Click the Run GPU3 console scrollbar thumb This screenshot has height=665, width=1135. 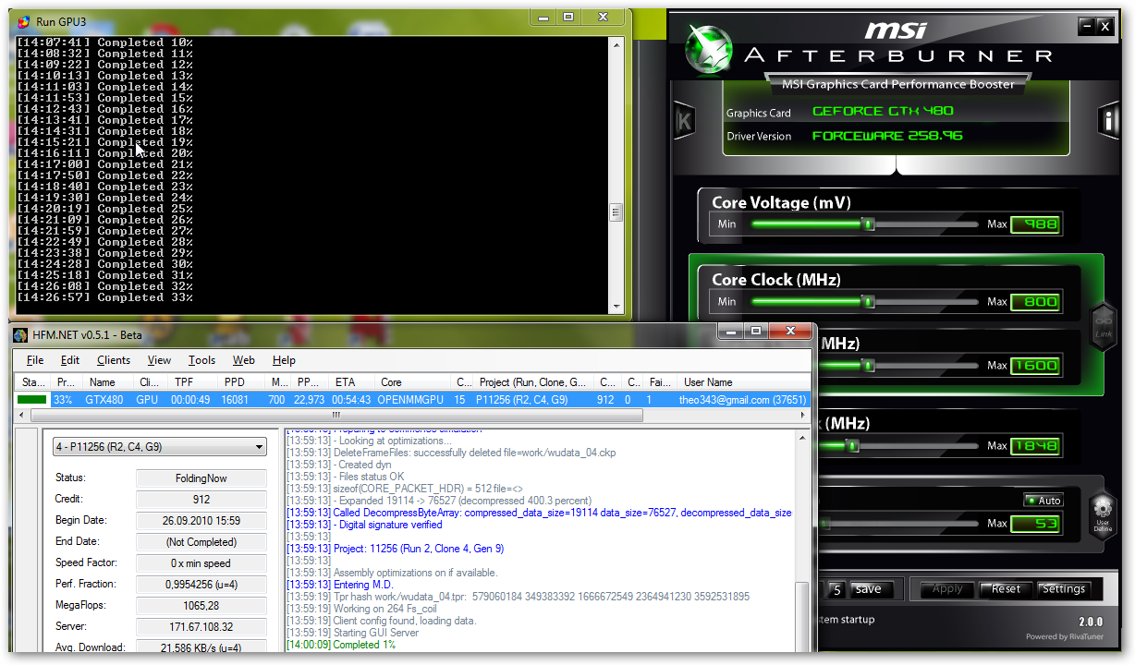click(x=616, y=212)
